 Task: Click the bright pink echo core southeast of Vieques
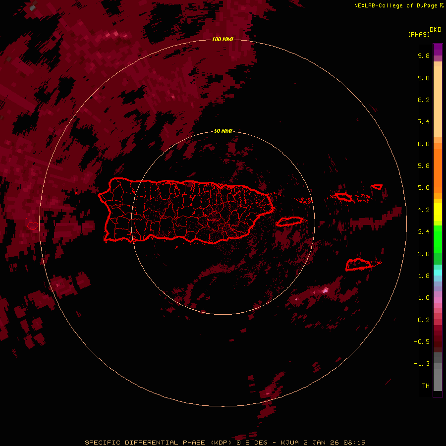point(326,290)
